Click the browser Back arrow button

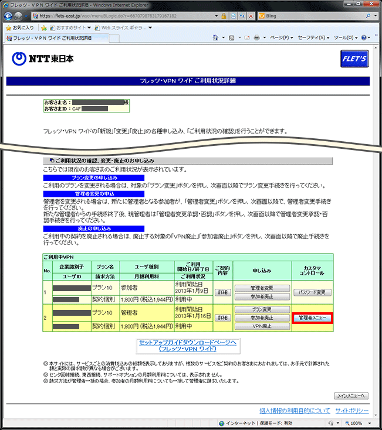pyautogui.click(x=8, y=16)
